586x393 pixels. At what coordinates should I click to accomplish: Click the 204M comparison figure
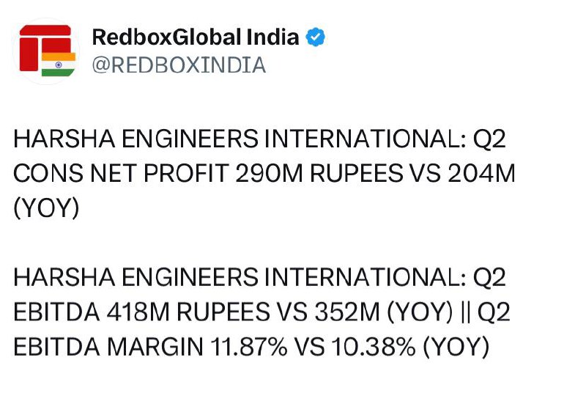481,174
